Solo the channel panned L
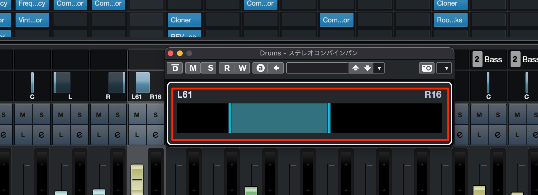This screenshot has width=538, height=195. point(79,115)
